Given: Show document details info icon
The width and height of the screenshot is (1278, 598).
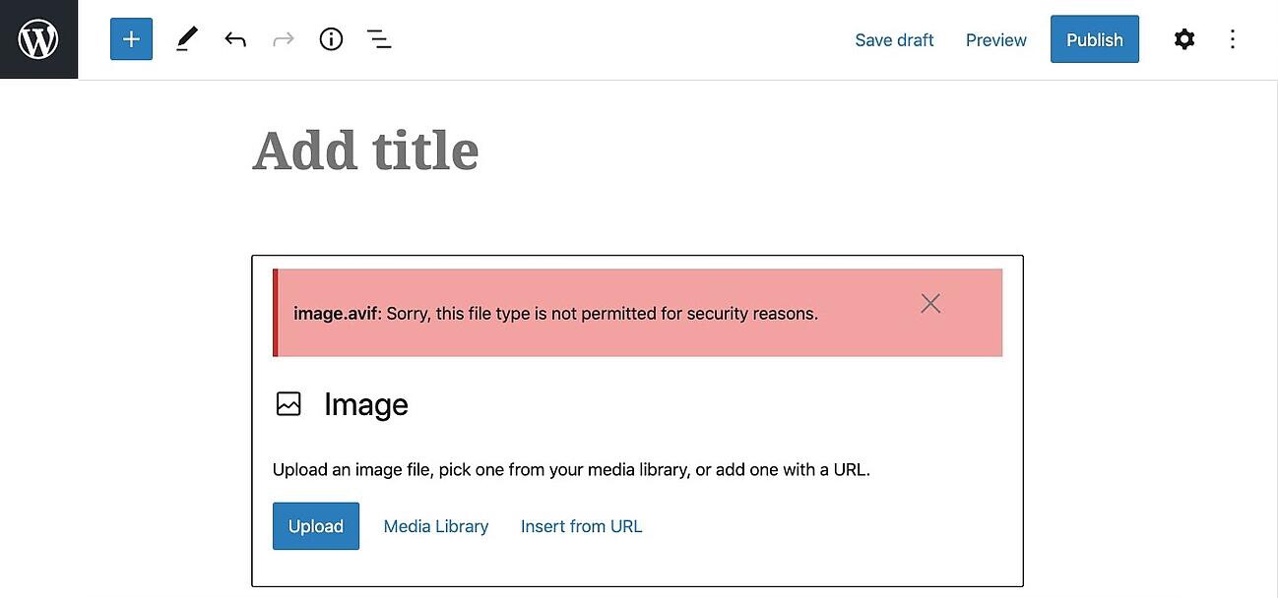Looking at the screenshot, I should coord(331,39).
